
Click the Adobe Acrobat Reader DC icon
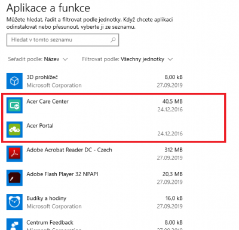tap(14, 154)
